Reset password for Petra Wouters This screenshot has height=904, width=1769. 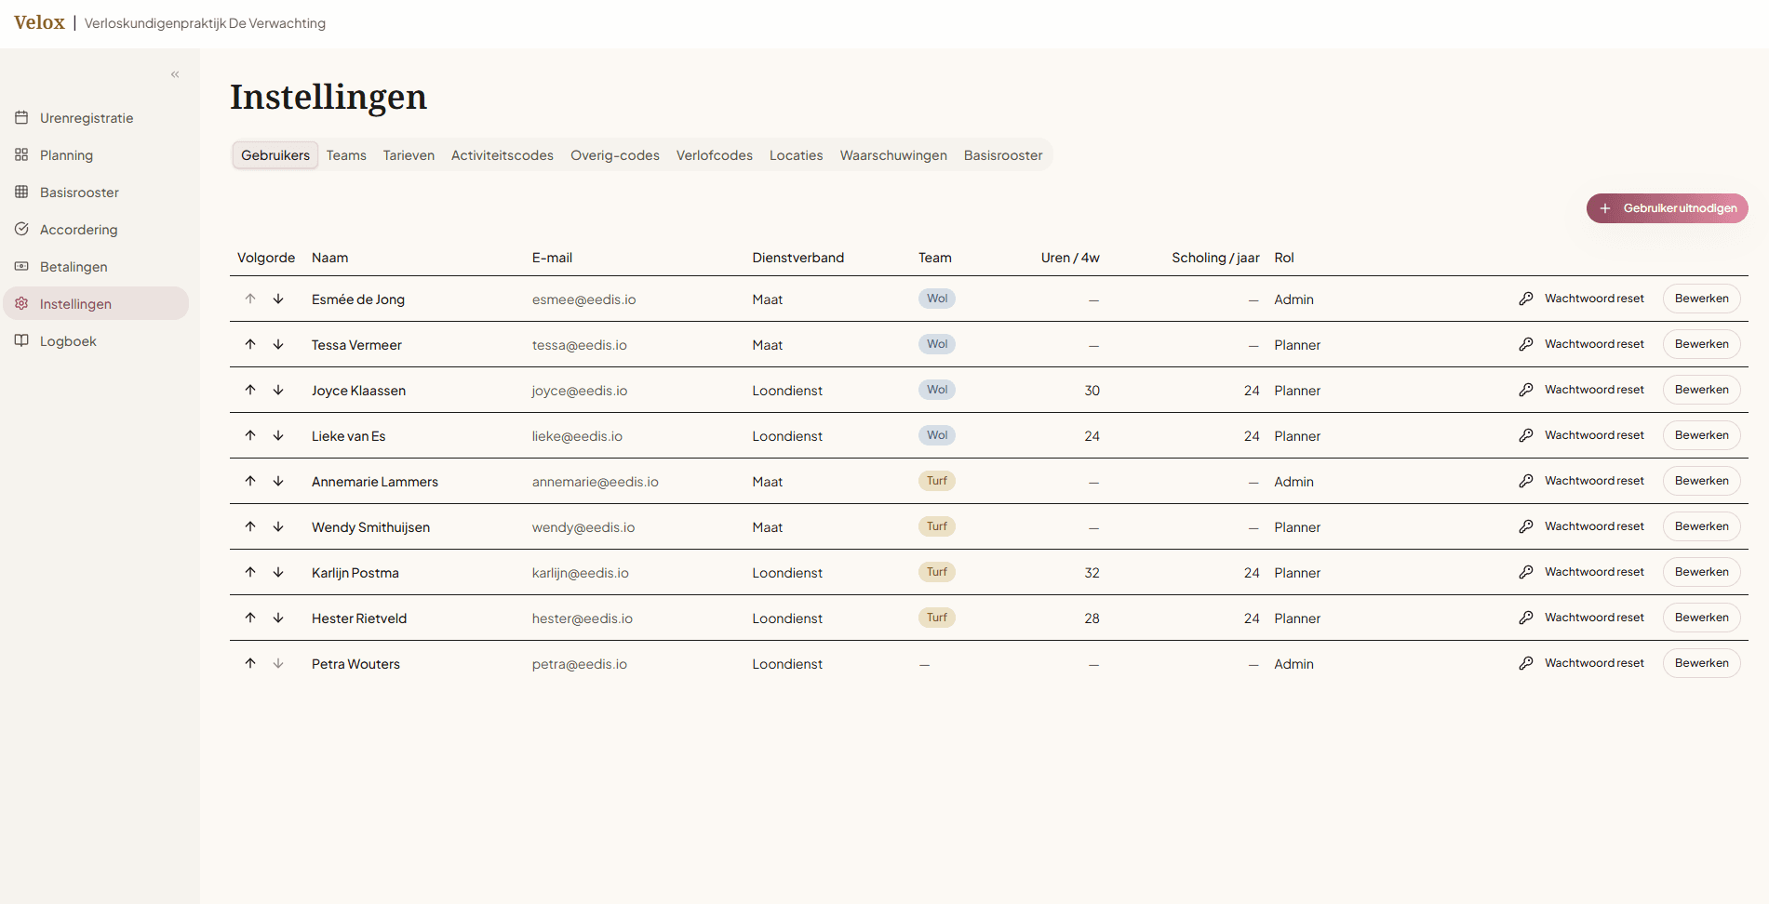1582,663
